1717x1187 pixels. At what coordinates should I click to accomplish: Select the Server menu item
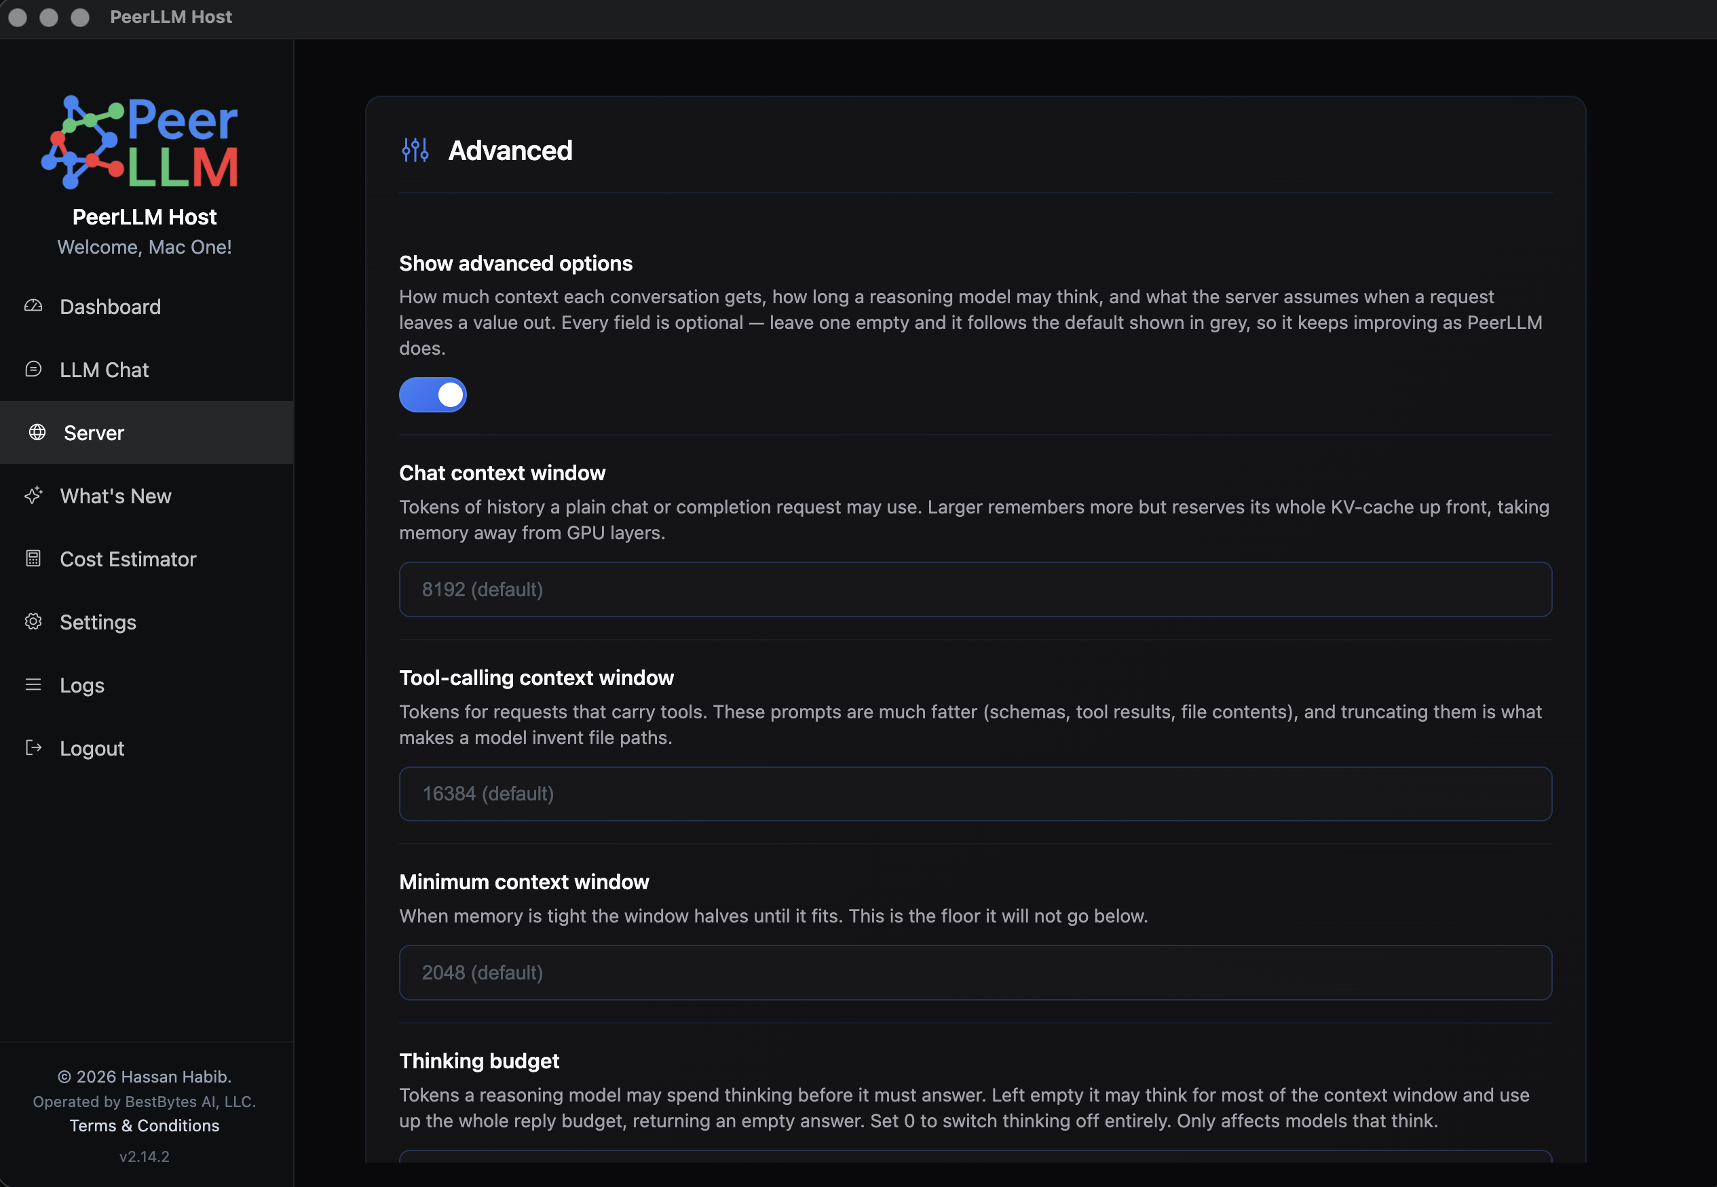[x=147, y=433]
